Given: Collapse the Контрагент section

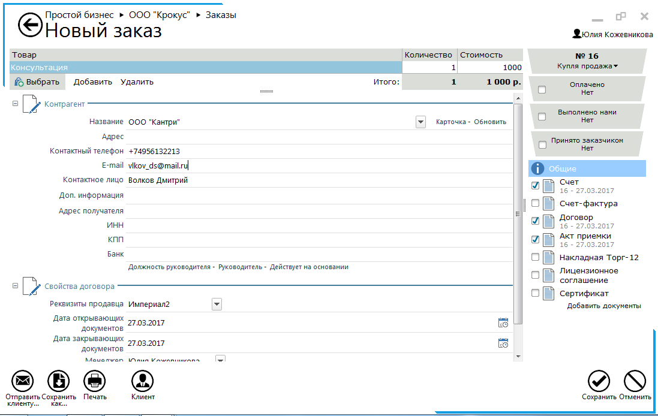Looking at the screenshot, I should [x=15, y=103].
